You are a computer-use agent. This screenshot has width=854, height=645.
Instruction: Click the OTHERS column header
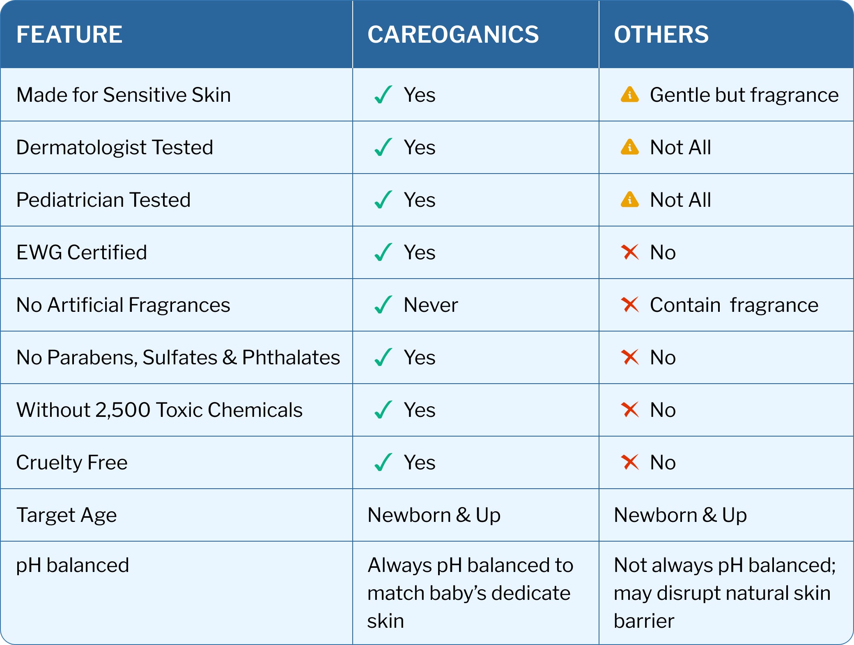tap(661, 34)
